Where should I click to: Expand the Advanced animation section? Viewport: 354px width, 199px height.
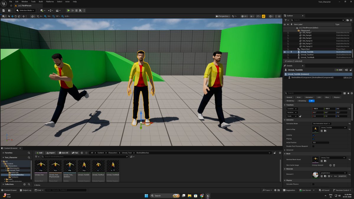pyautogui.click(x=285, y=150)
